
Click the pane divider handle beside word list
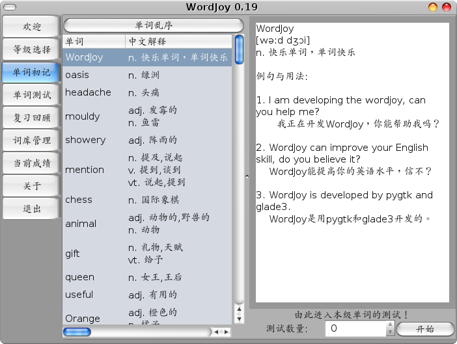247,176
